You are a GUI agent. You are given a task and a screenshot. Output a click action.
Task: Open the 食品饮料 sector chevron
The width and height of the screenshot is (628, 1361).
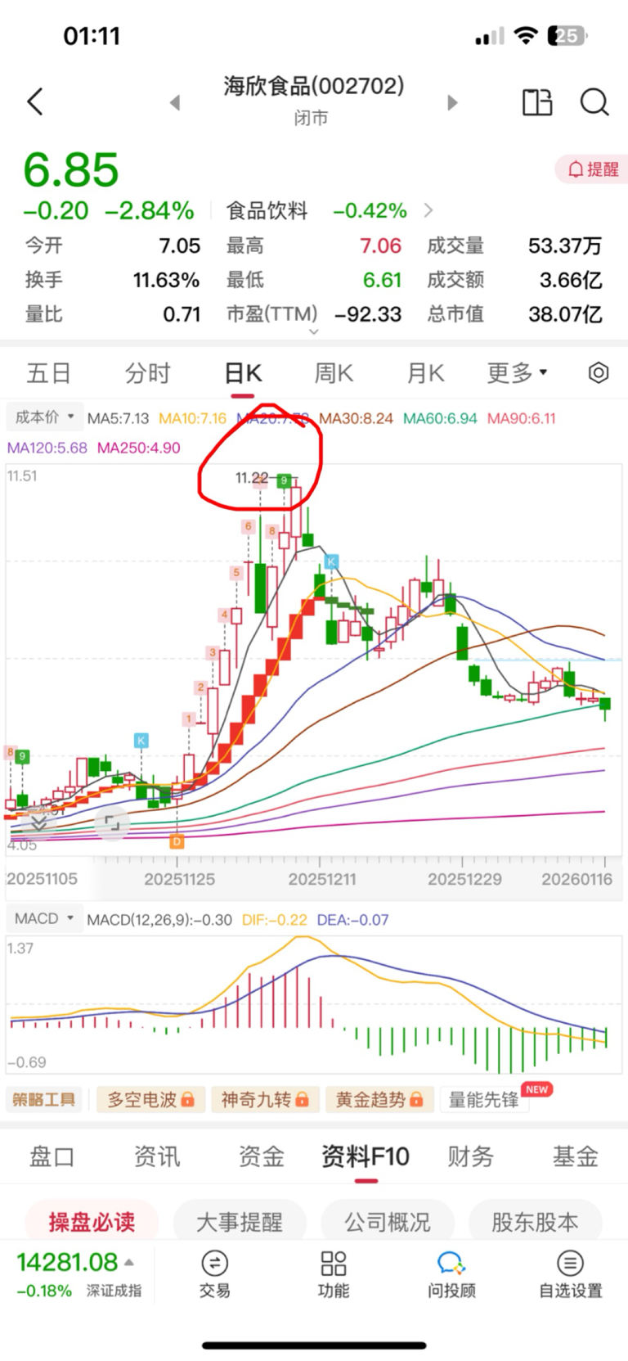(x=428, y=210)
